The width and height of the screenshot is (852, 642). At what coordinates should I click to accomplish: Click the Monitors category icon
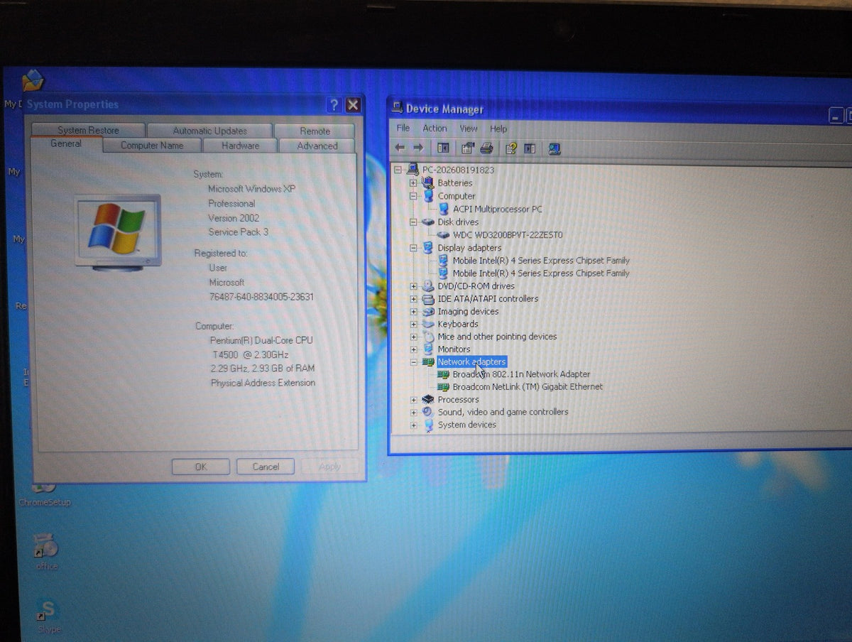click(428, 349)
